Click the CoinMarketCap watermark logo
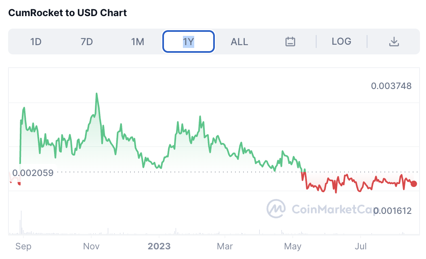This screenshot has height=259, width=426. (276, 209)
